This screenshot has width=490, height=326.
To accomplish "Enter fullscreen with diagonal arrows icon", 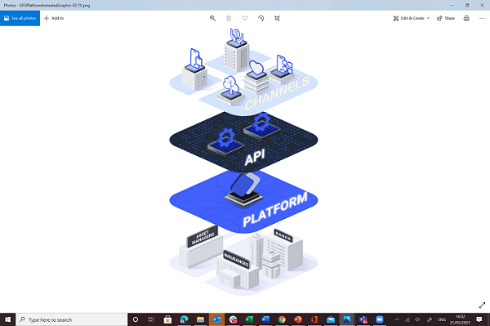I will click(x=482, y=306).
